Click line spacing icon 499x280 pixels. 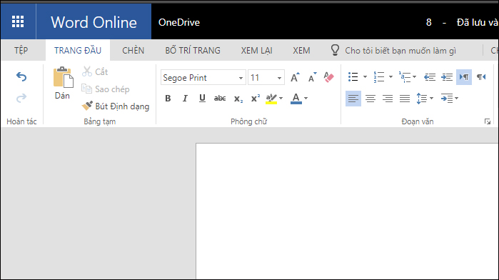[422, 99]
